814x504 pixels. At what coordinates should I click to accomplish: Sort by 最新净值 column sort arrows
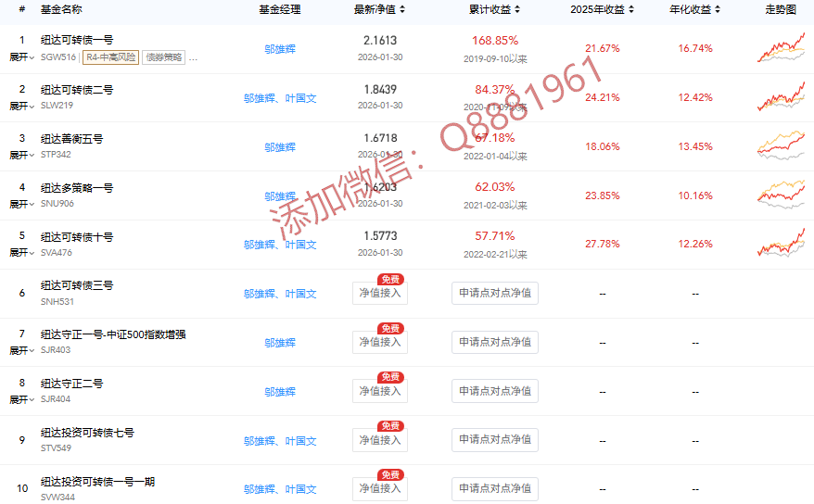tap(401, 10)
